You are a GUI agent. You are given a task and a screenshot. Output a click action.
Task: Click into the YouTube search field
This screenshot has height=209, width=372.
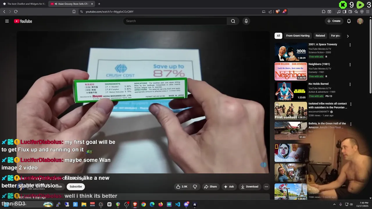(175, 21)
